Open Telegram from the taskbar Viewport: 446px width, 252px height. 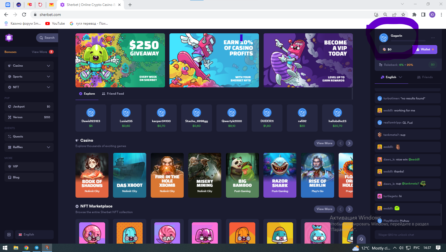tap(37, 248)
